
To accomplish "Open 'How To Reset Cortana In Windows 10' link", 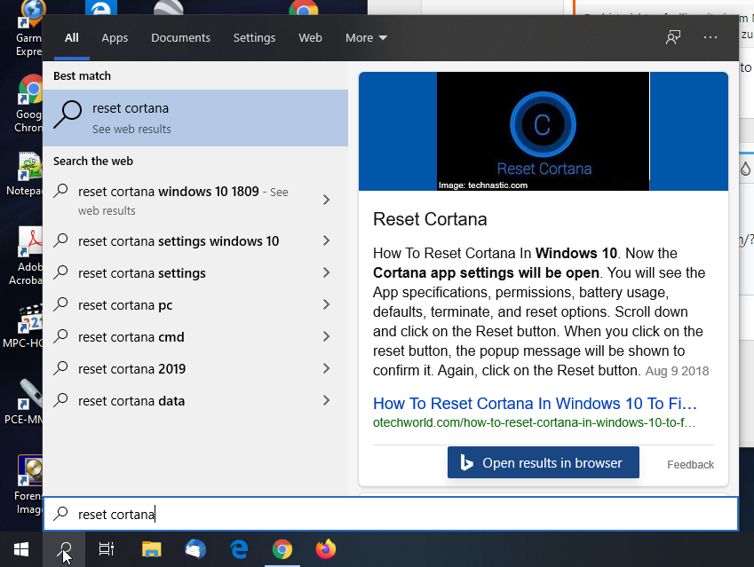I will (x=535, y=403).
